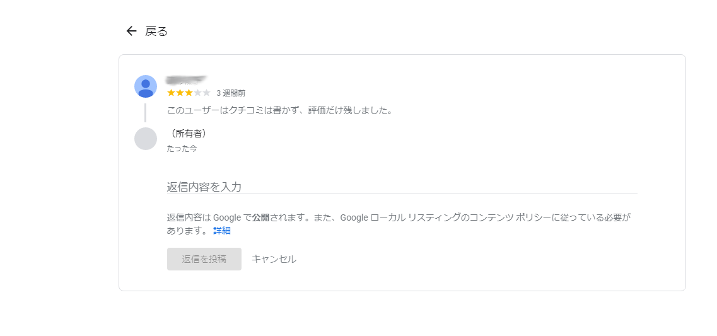Click the fifth gray rating star
The image size is (717, 336).
(206, 93)
